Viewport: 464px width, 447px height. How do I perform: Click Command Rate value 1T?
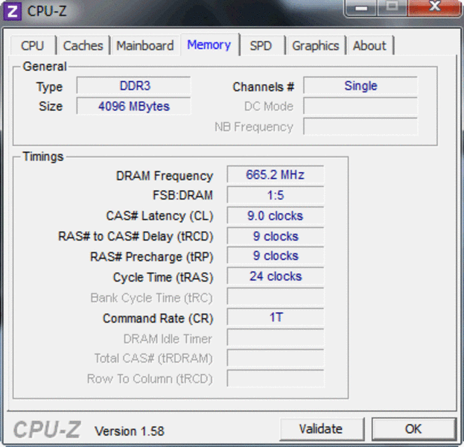click(x=276, y=317)
